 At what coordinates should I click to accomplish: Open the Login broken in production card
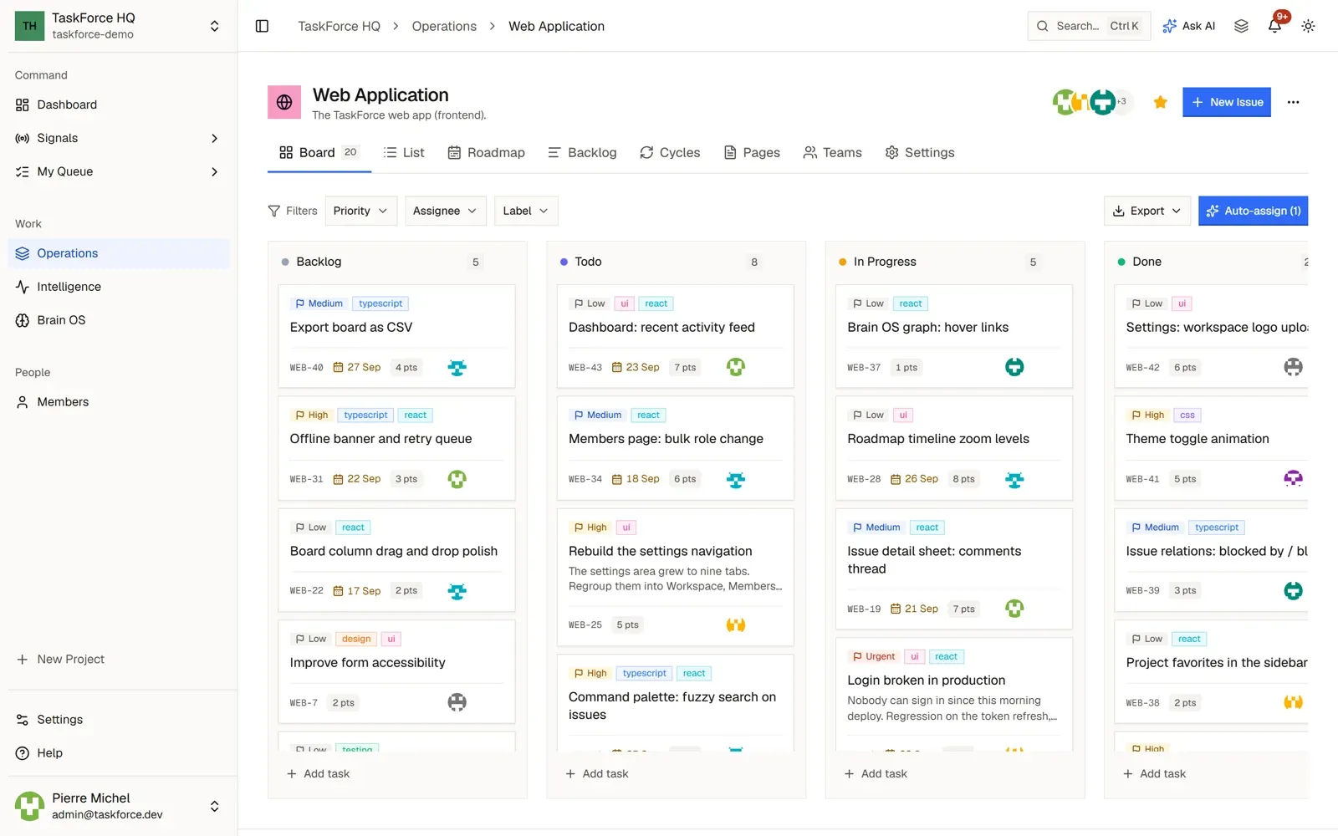pyautogui.click(x=954, y=694)
